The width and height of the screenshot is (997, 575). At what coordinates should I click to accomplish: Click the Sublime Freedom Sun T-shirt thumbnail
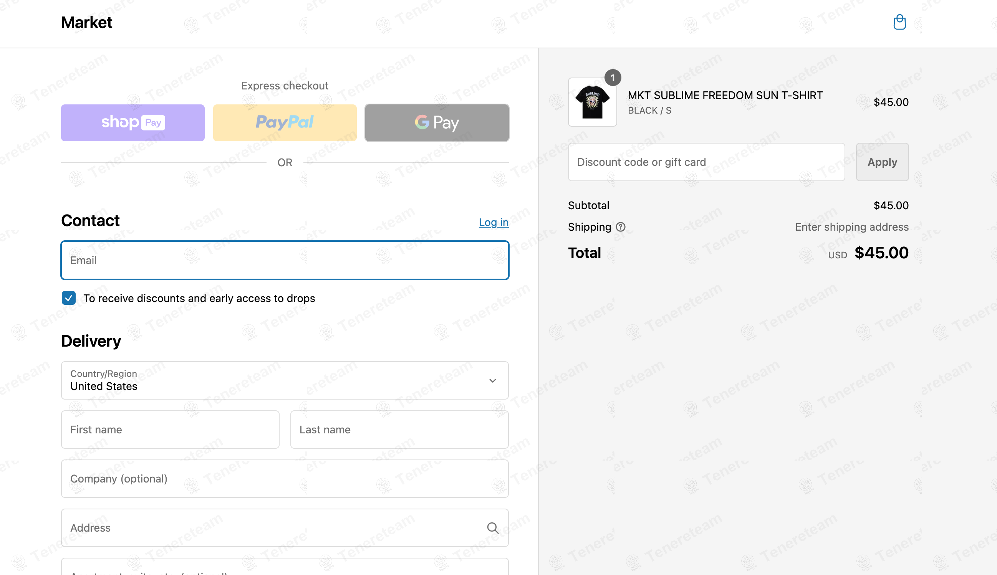pyautogui.click(x=592, y=102)
